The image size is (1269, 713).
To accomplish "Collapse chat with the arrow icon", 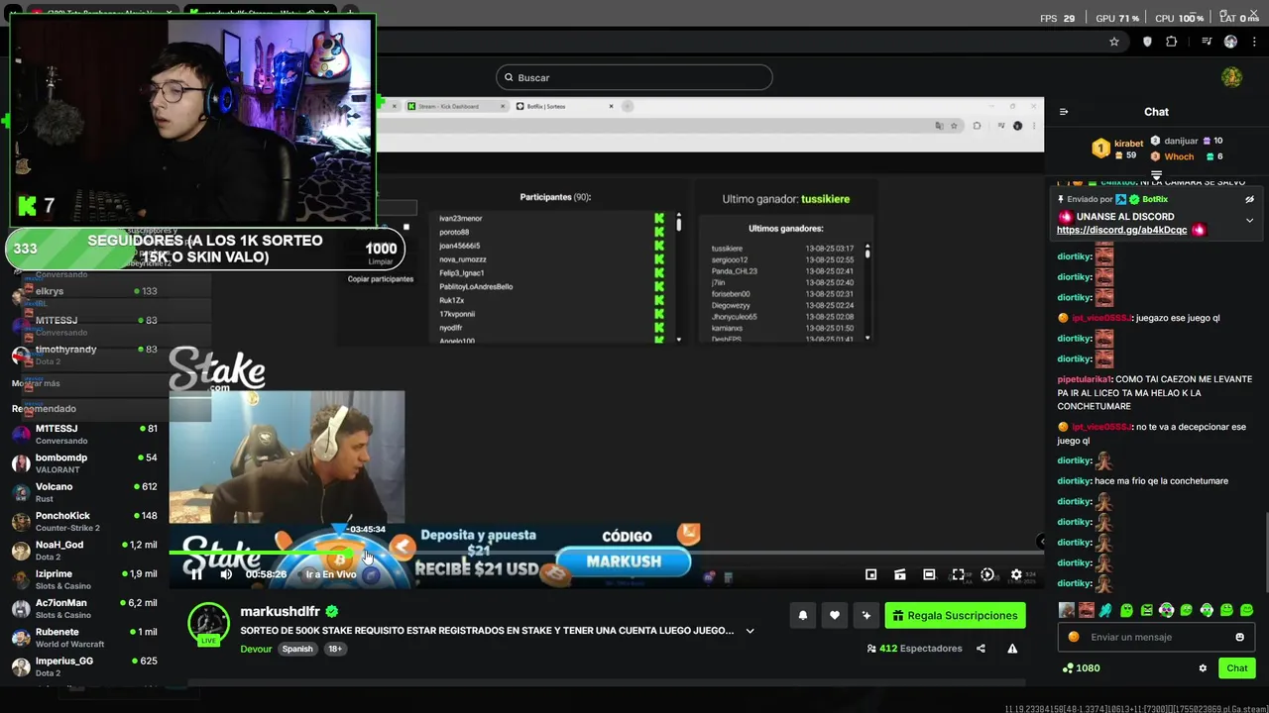I will [1064, 112].
